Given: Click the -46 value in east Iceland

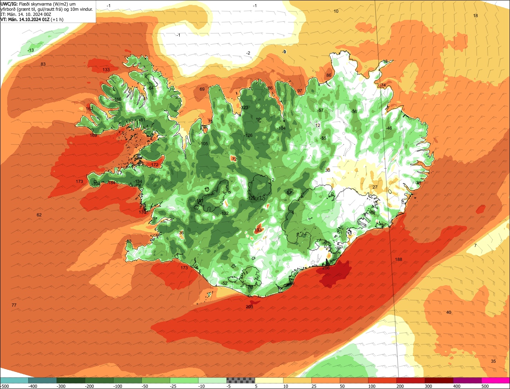Looking at the screenshot, I should (389, 128).
